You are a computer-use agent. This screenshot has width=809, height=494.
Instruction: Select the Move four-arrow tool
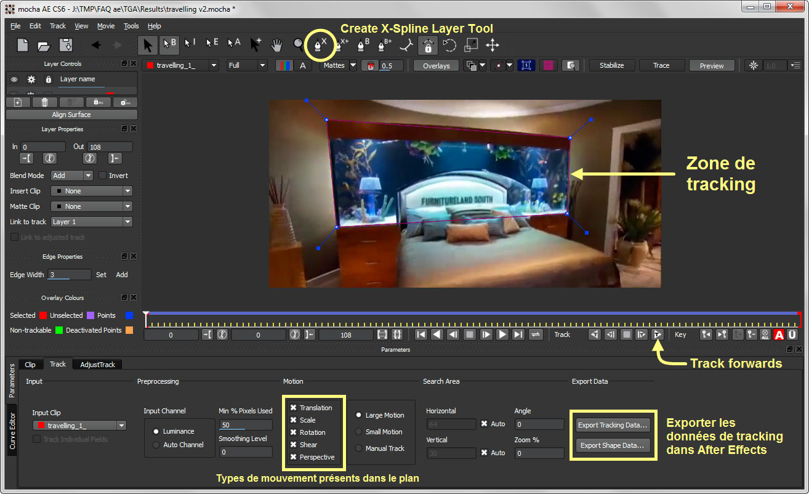492,45
